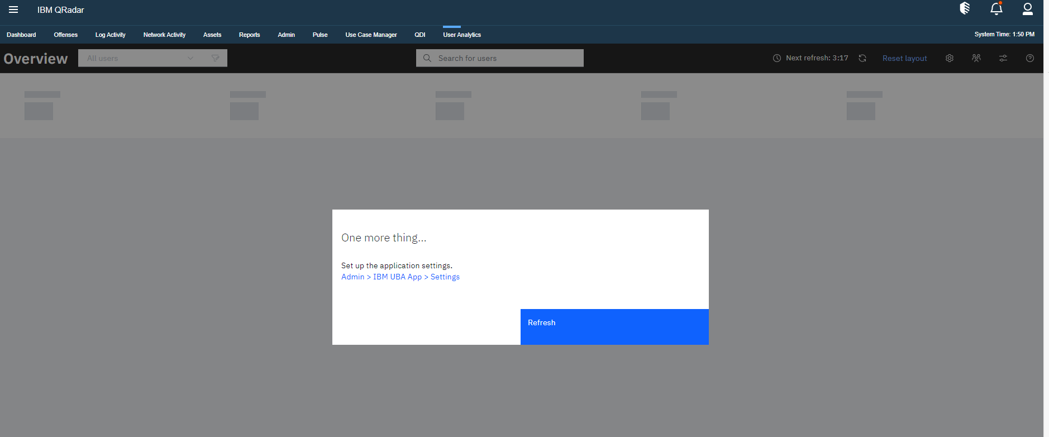Click the search magnifier icon
1049x437 pixels.
pos(427,58)
